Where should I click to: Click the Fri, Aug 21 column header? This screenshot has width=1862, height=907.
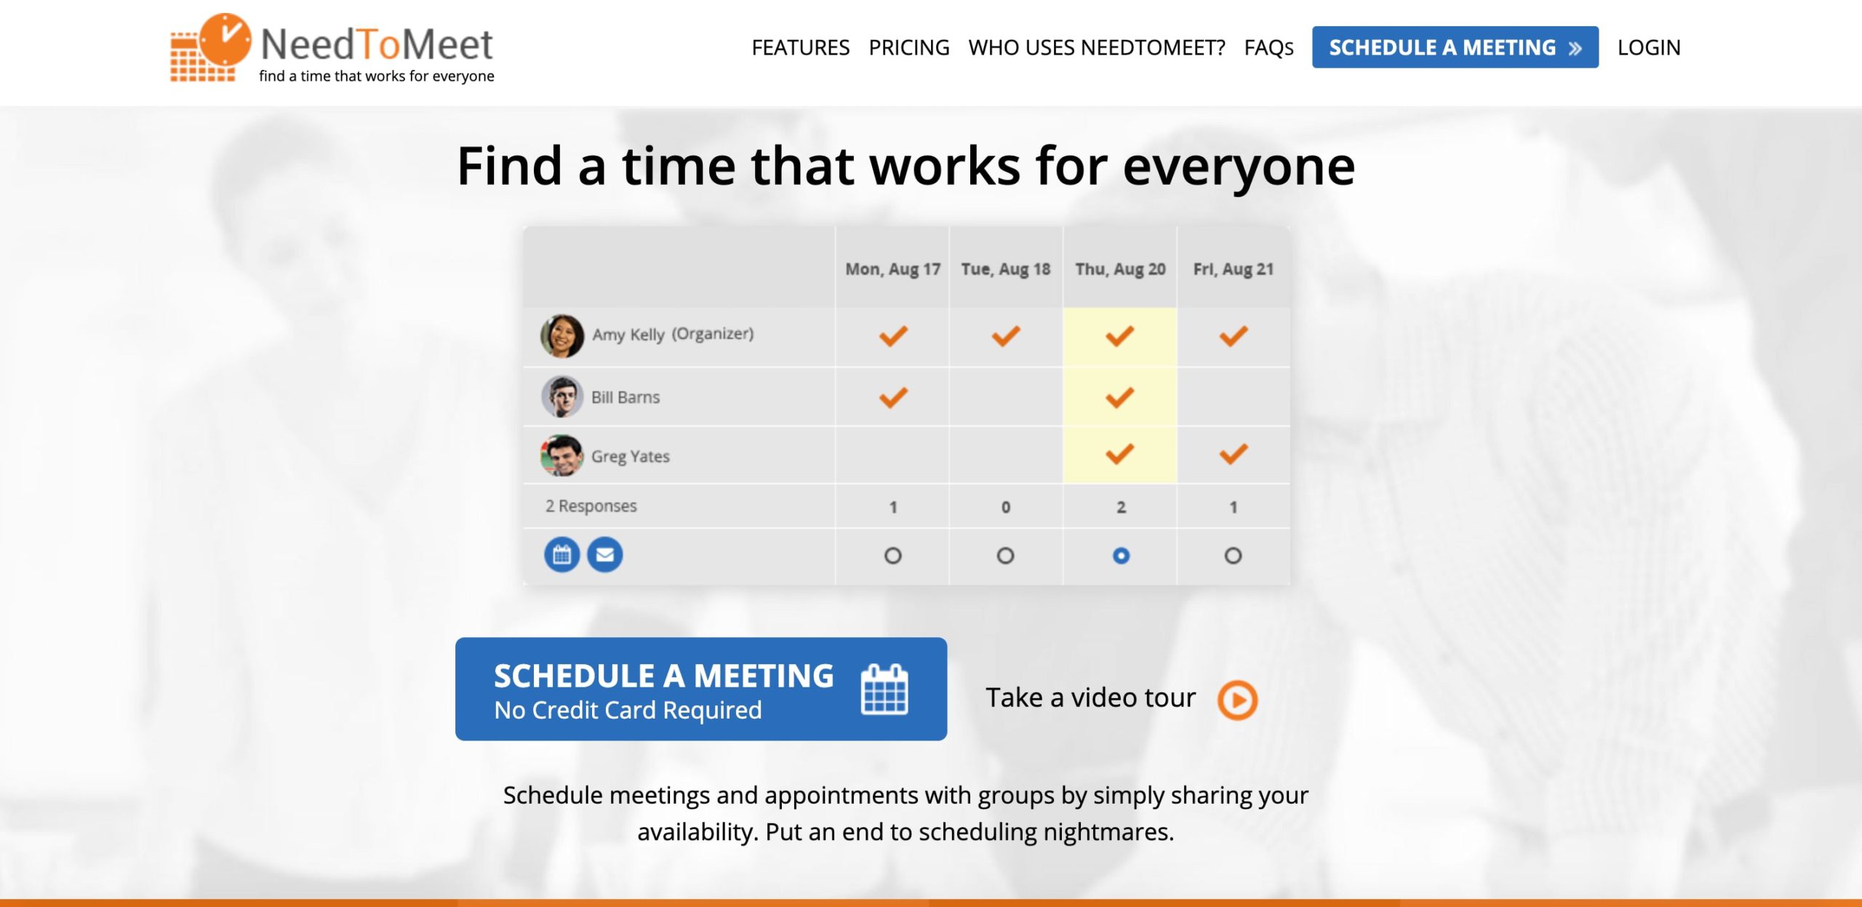1234,269
